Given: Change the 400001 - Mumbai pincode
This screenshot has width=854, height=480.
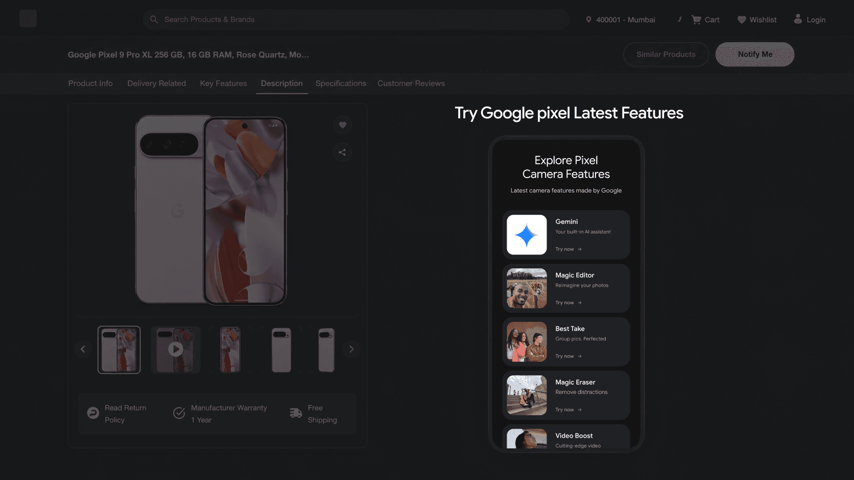Looking at the screenshot, I should (x=625, y=20).
